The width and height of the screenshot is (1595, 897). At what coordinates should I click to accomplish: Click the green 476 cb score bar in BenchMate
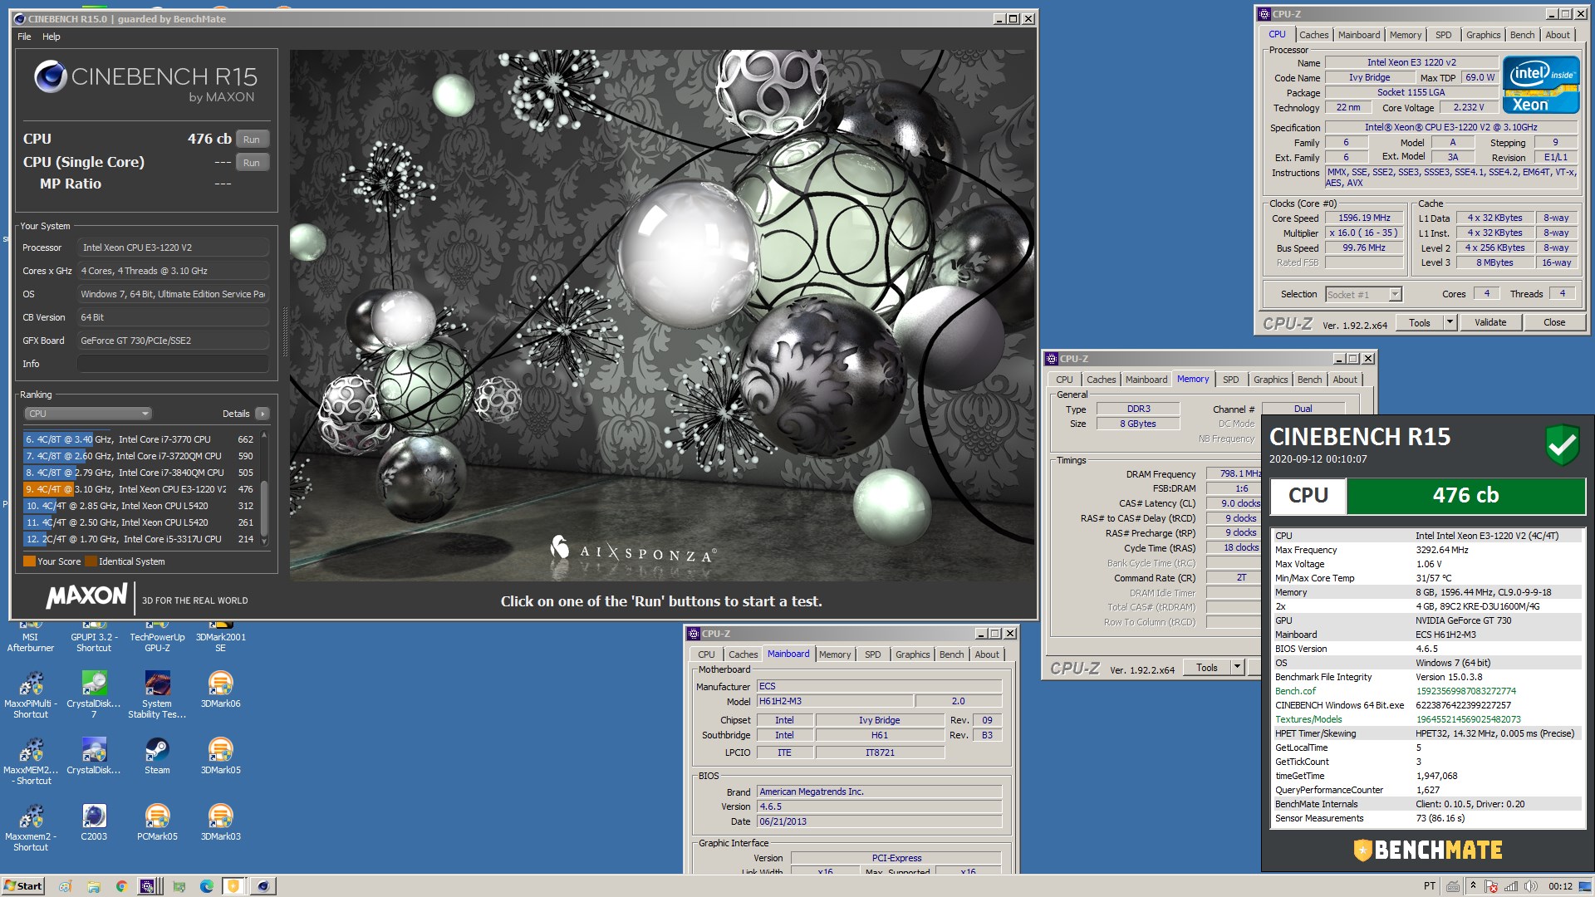pos(1465,496)
